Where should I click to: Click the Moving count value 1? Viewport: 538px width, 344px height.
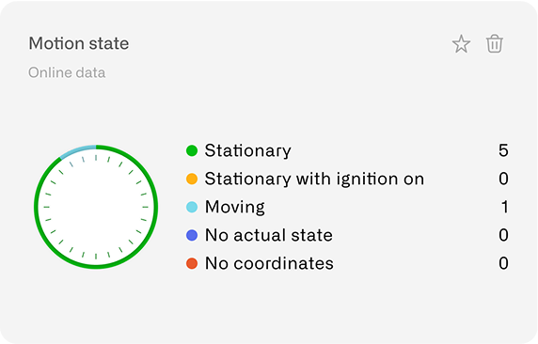[504, 207]
